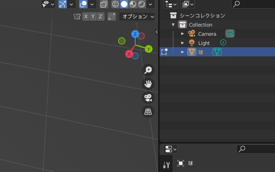275x172 pixels.
Task: Click the teal mesh data icon for 球
Action: [x=217, y=52]
